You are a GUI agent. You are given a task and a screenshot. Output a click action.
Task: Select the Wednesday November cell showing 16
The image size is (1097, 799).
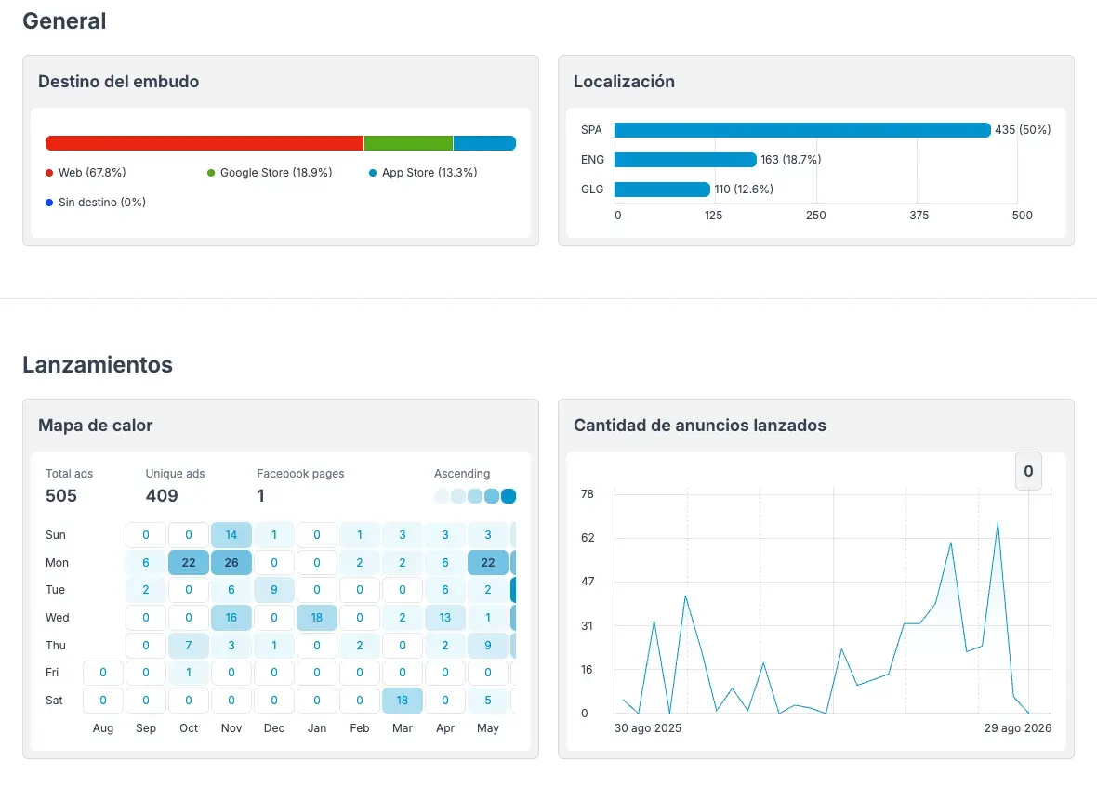(231, 618)
